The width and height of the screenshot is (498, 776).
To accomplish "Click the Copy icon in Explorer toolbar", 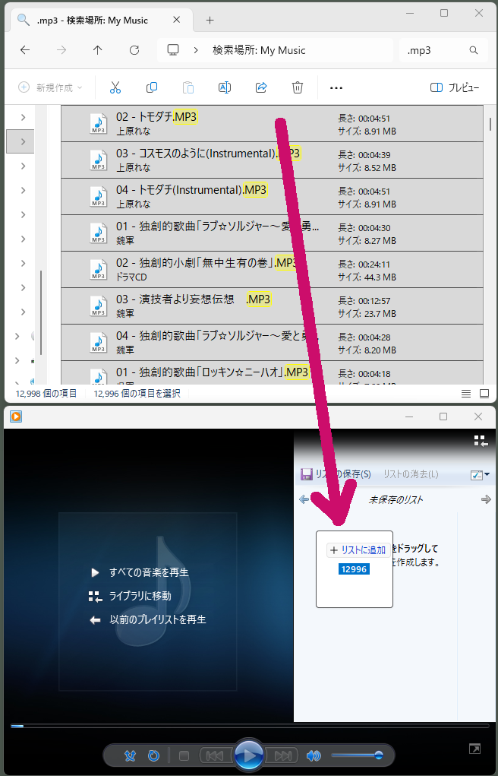I will click(151, 87).
